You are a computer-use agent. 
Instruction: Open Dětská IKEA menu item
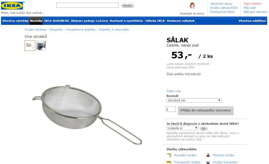click(x=155, y=21)
